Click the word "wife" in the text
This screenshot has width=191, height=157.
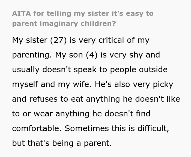click(x=84, y=84)
